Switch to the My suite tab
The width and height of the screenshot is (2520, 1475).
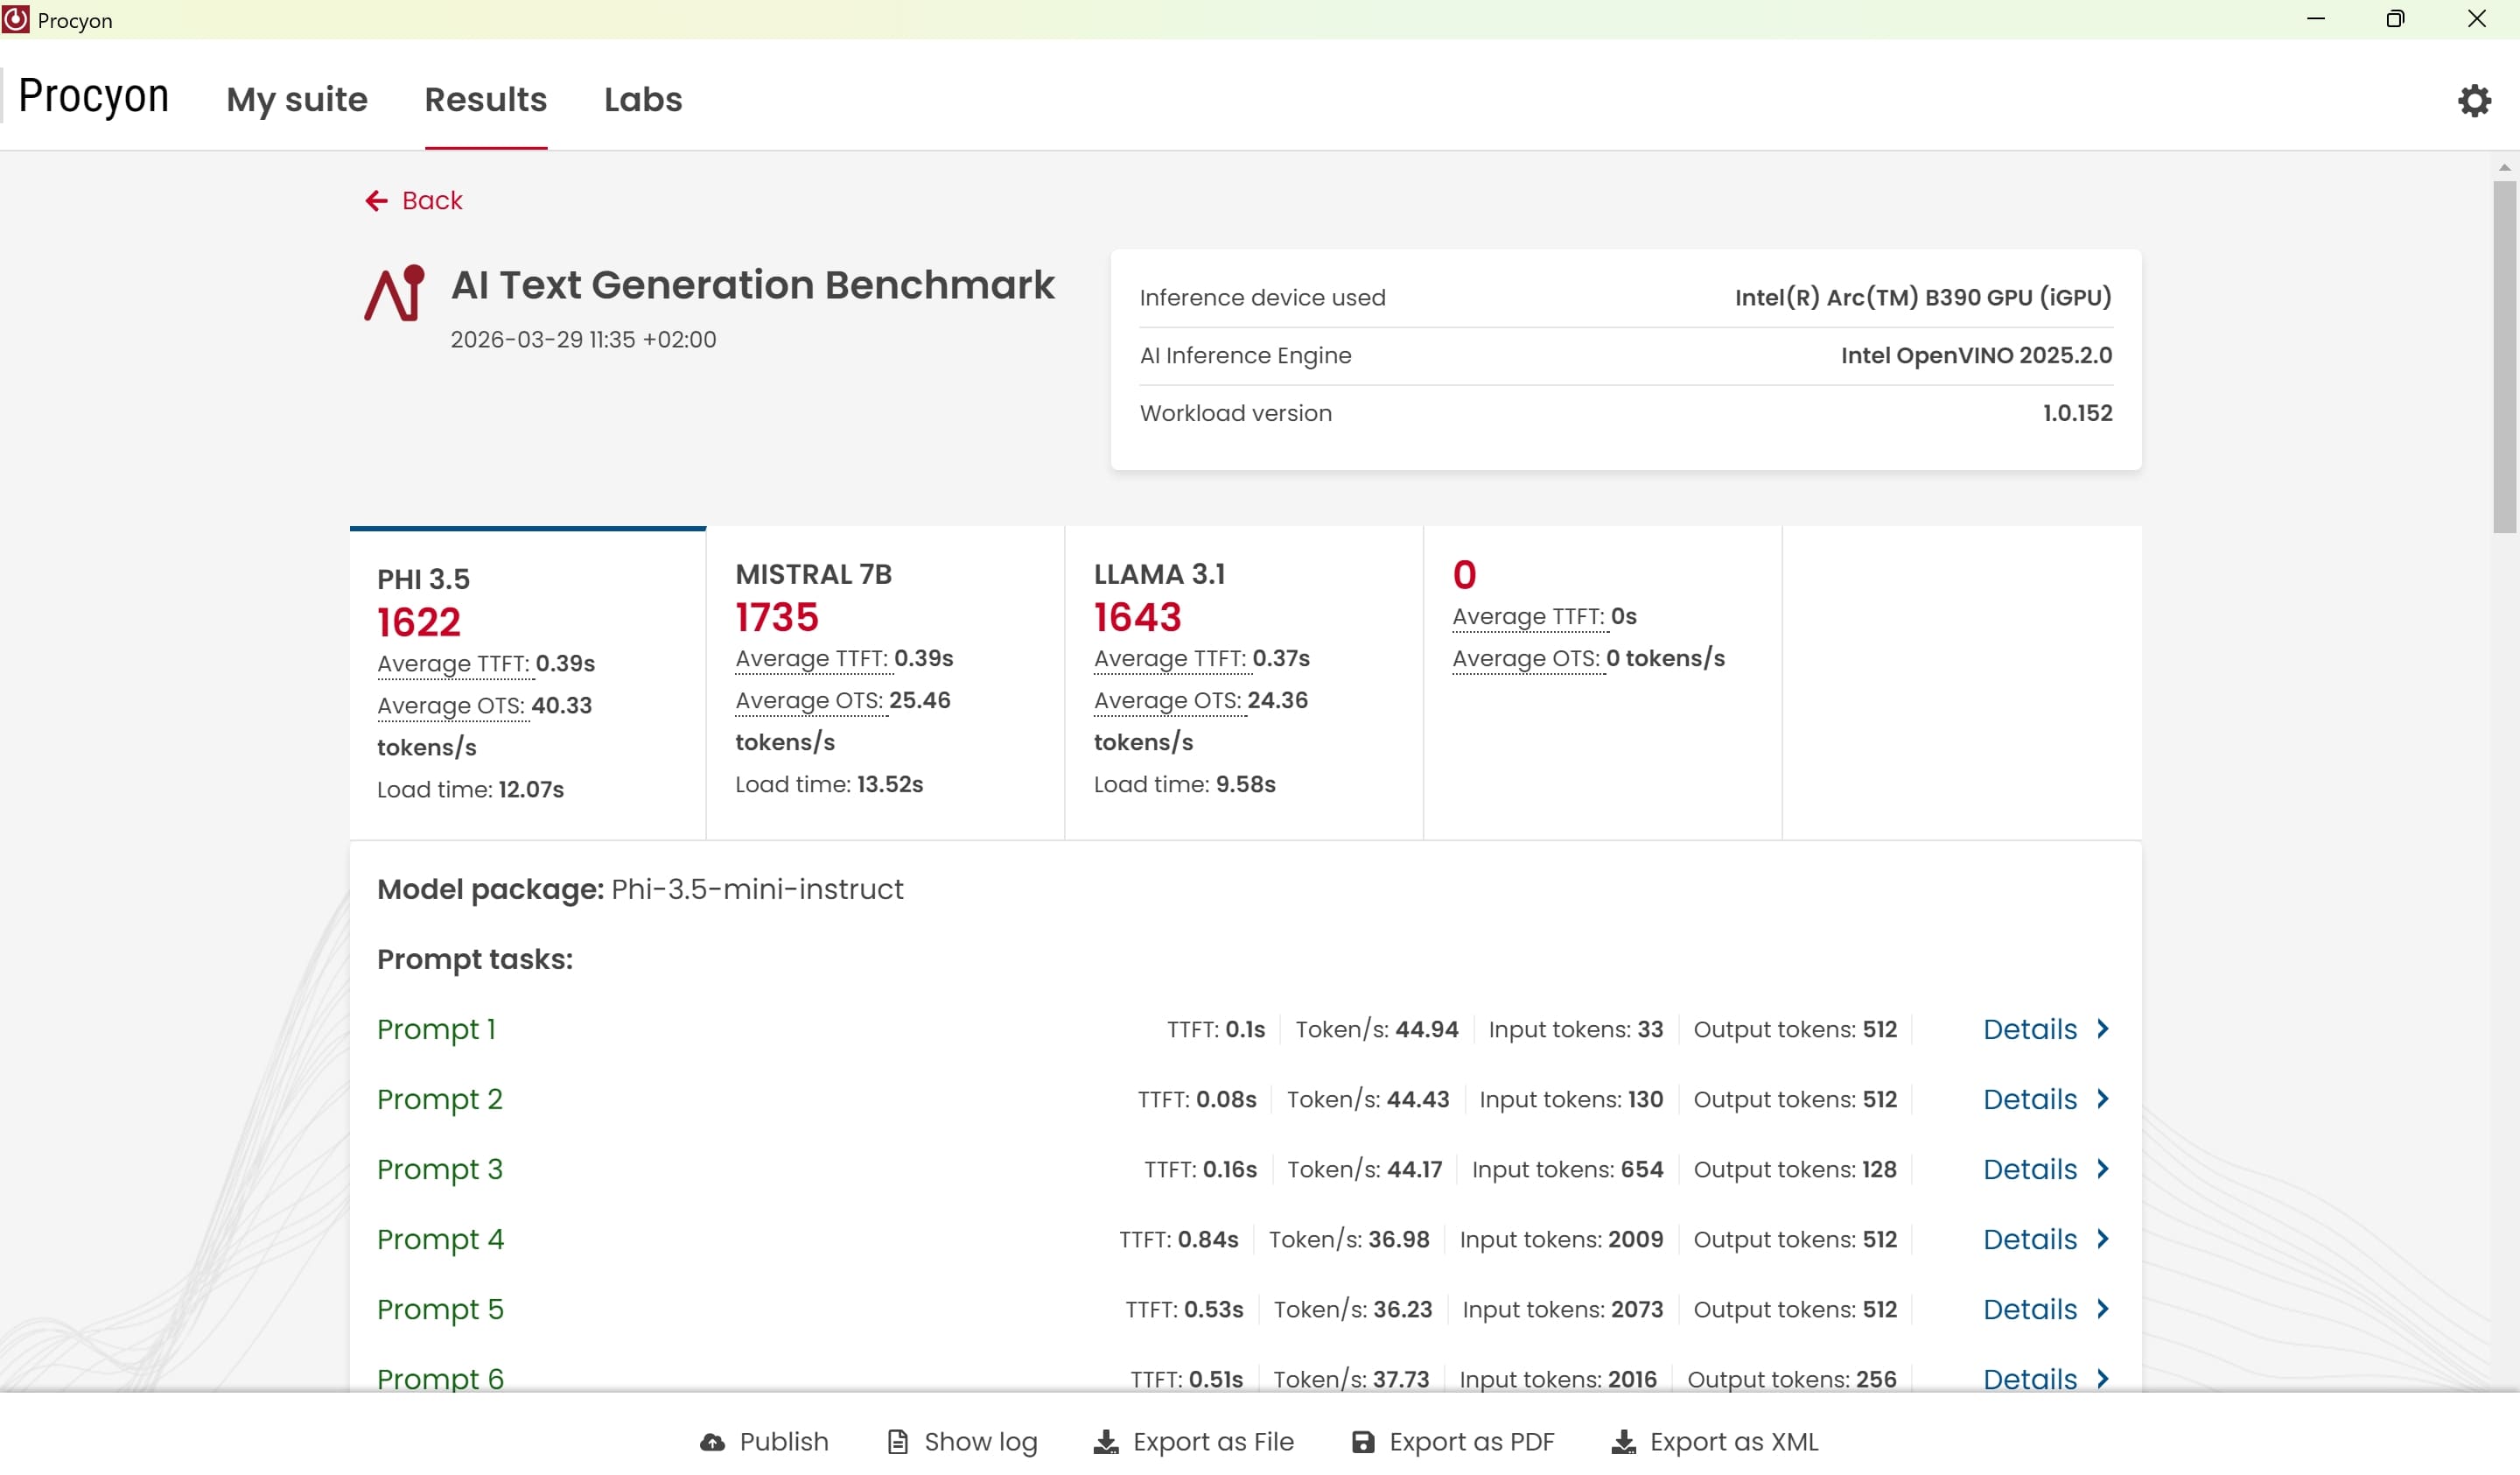tap(297, 100)
